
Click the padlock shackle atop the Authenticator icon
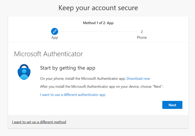point(24,66)
